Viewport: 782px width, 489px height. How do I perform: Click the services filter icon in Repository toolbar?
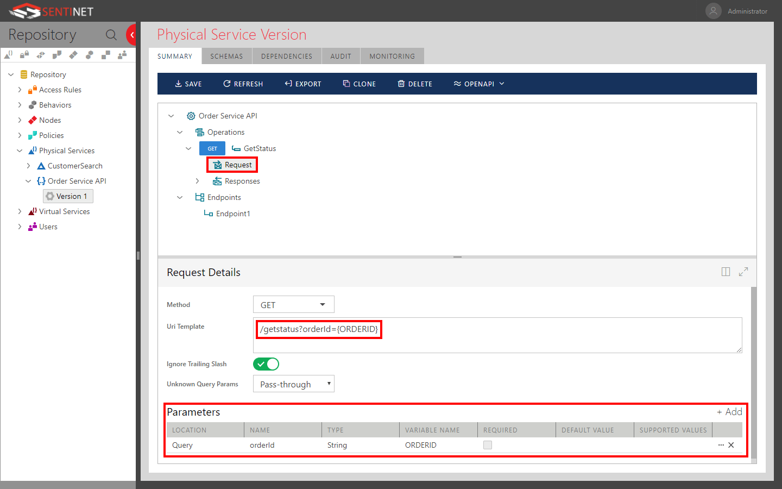[8, 54]
